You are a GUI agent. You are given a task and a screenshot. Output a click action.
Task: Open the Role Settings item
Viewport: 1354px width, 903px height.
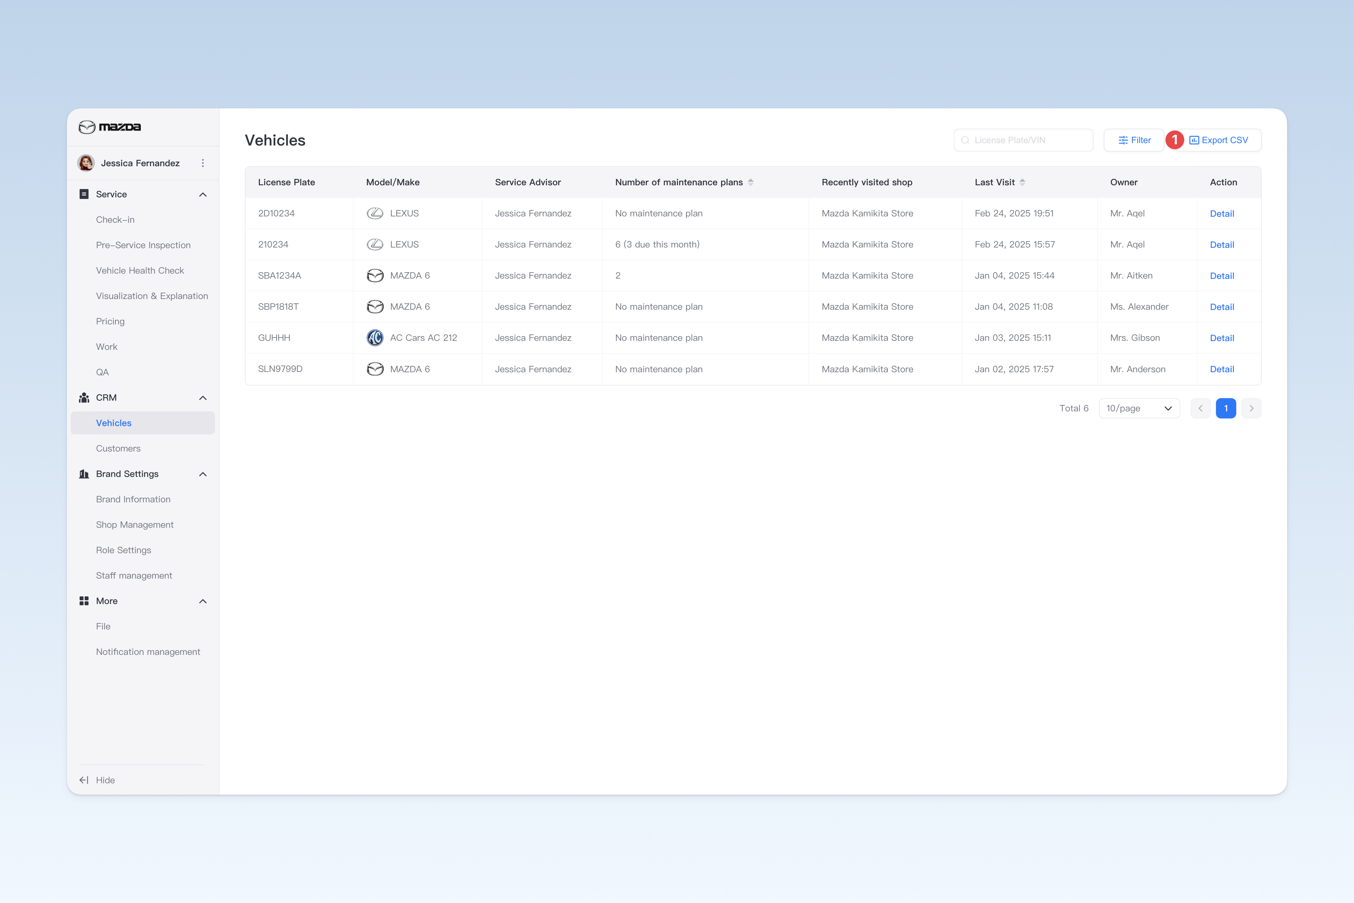pyautogui.click(x=123, y=550)
